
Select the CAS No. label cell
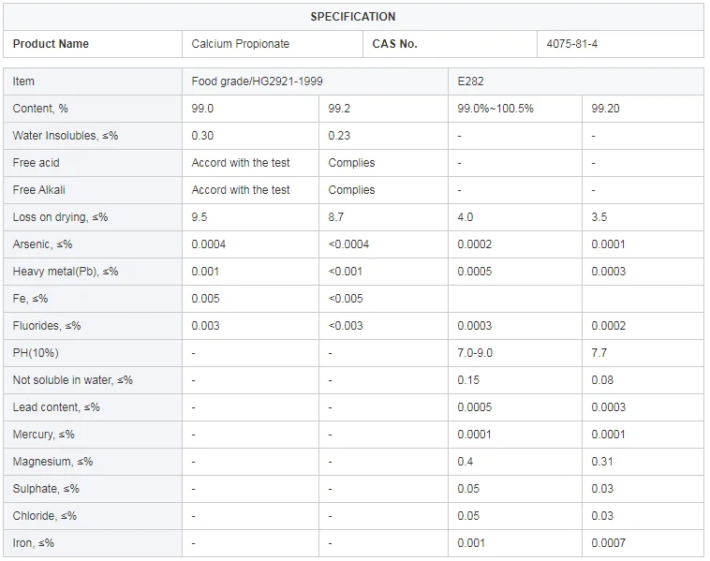(x=394, y=44)
